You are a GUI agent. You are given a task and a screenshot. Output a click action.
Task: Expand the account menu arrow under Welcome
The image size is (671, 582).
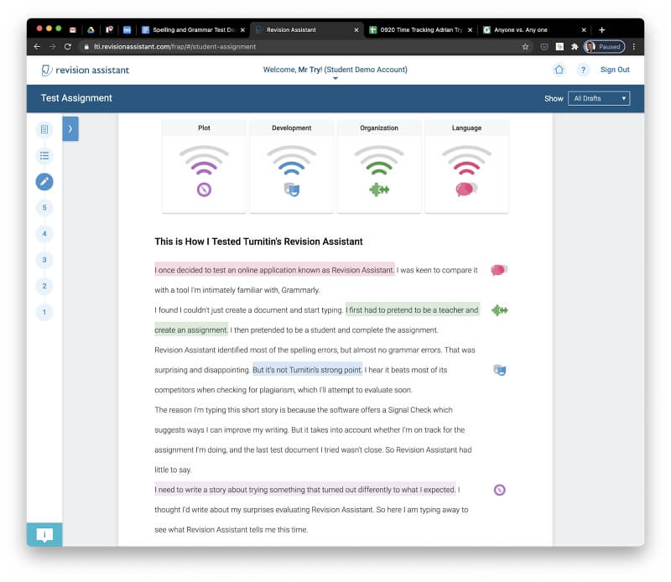335,79
